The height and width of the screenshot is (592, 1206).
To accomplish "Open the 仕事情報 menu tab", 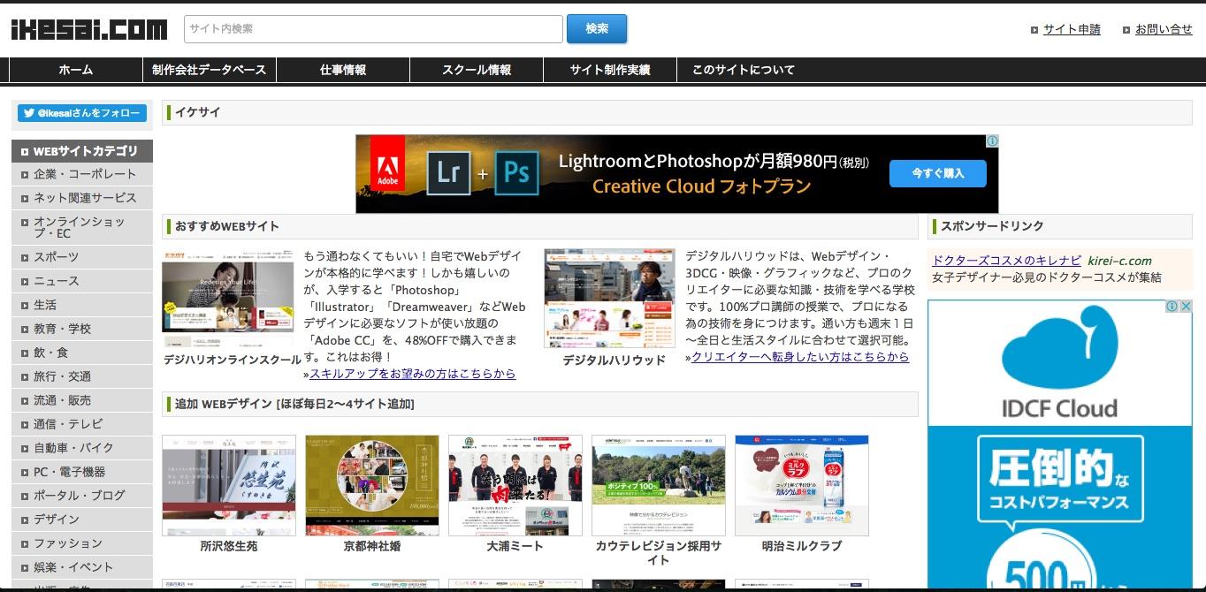I will (x=343, y=70).
